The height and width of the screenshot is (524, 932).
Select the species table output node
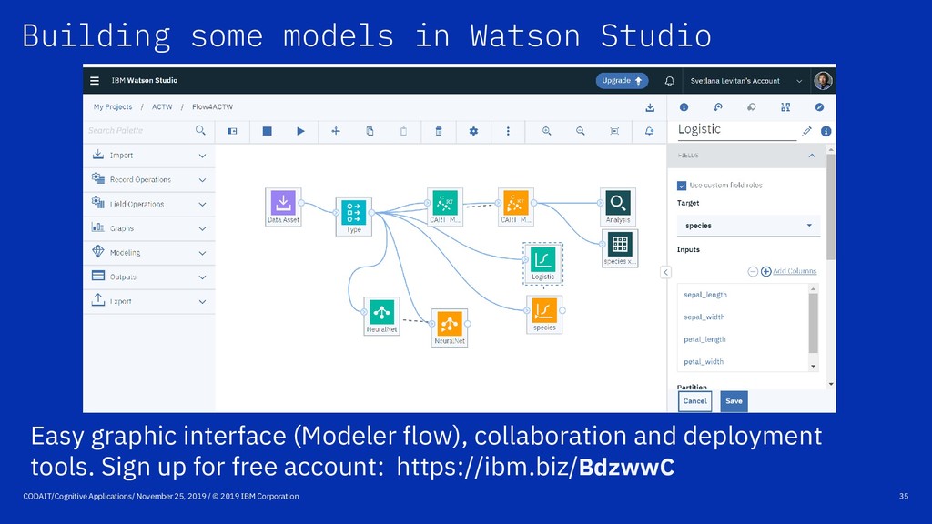pos(619,248)
